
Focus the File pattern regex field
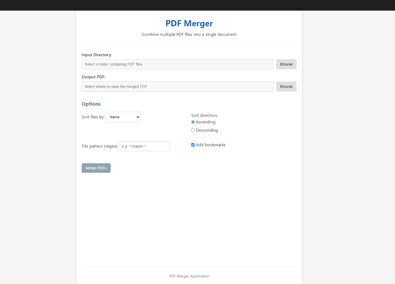point(144,146)
